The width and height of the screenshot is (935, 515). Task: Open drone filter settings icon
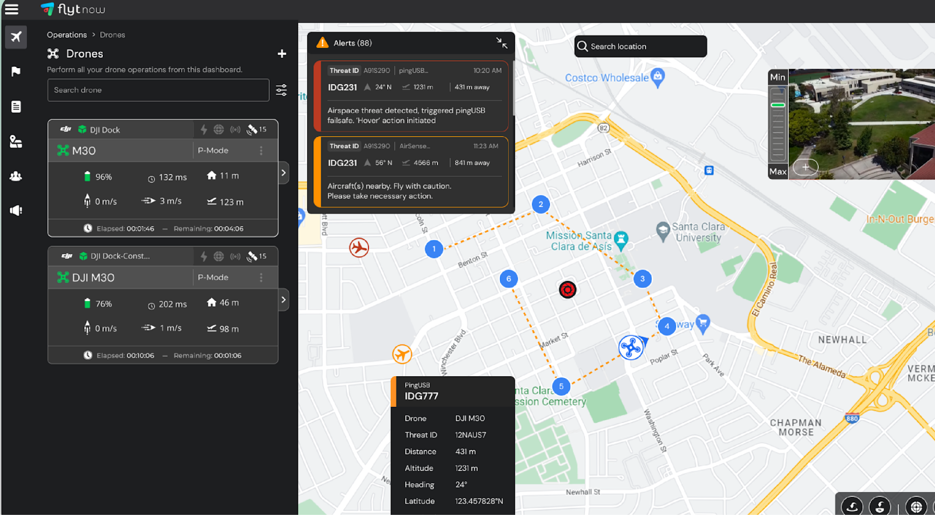point(281,90)
